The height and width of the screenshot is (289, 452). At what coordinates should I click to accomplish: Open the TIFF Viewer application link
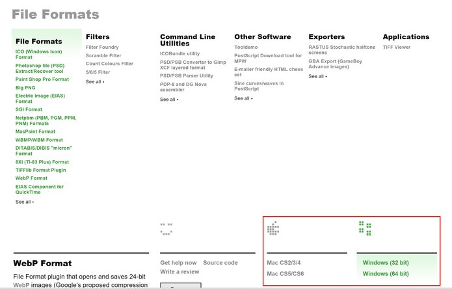[397, 47]
